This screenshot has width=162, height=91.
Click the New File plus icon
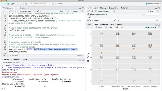coord(2,4)
